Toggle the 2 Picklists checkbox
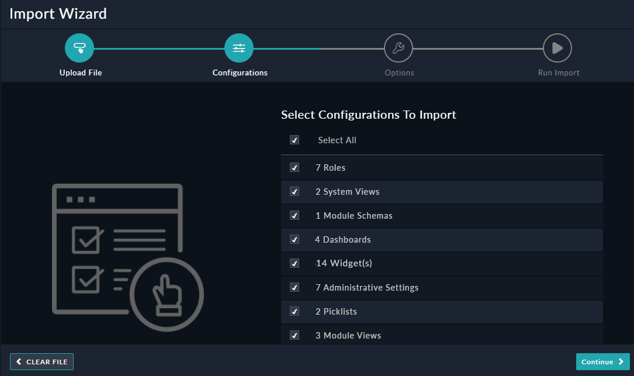634x376 pixels. click(x=295, y=311)
